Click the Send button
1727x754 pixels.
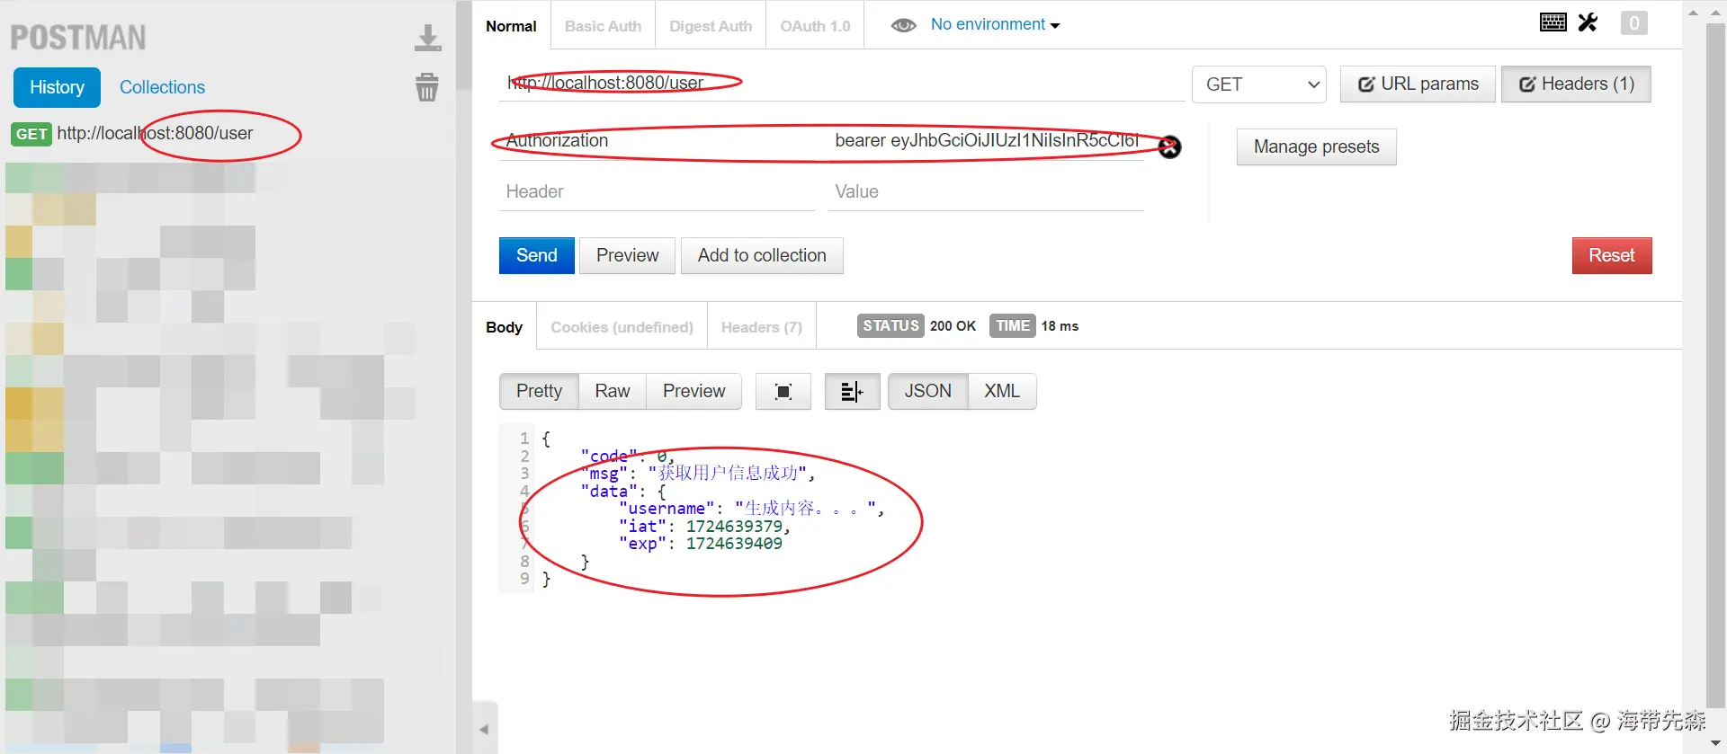537,255
